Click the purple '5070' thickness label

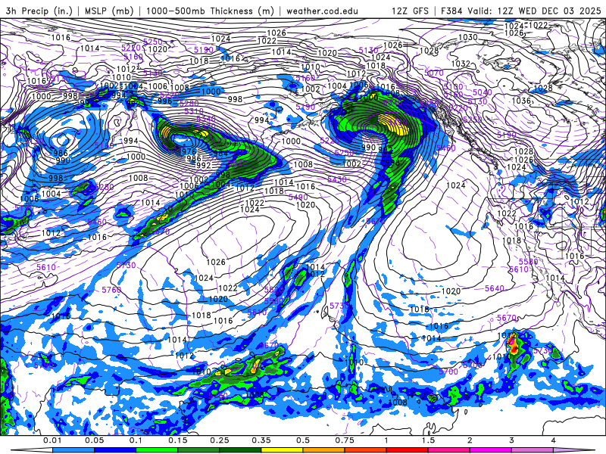point(433,73)
